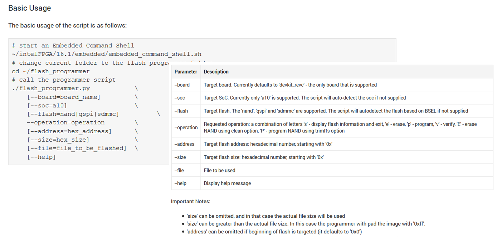The height and width of the screenshot is (237, 497).
Task: Click the --soc parameter table cell
Action: (180, 98)
